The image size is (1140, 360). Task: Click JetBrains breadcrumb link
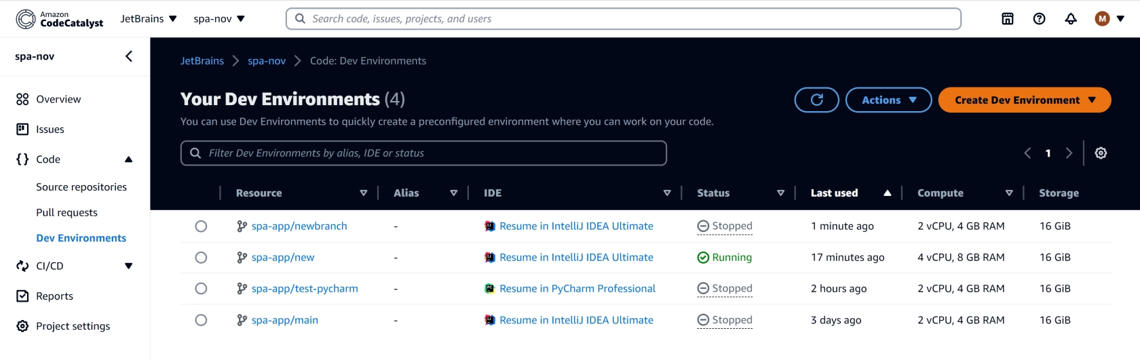pos(202,61)
